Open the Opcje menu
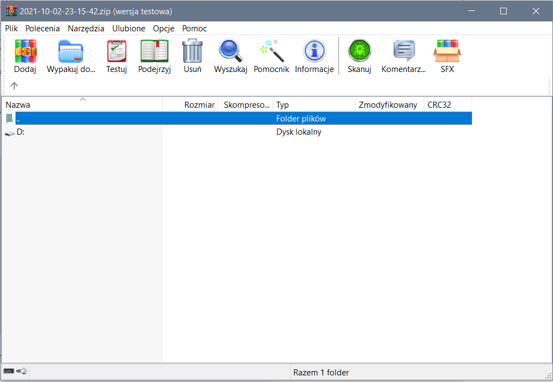The height and width of the screenshot is (382, 553). (x=163, y=29)
